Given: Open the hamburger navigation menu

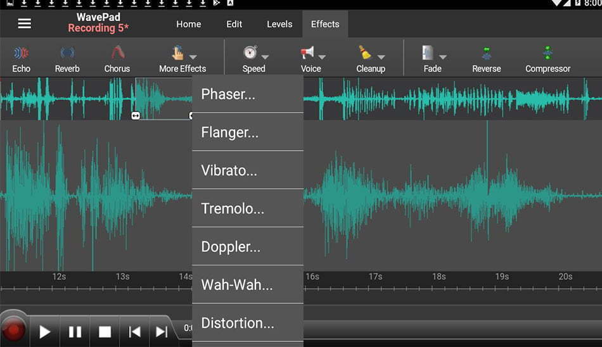Looking at the screenshot, I should pyautogui.click(x=24, y=24).
